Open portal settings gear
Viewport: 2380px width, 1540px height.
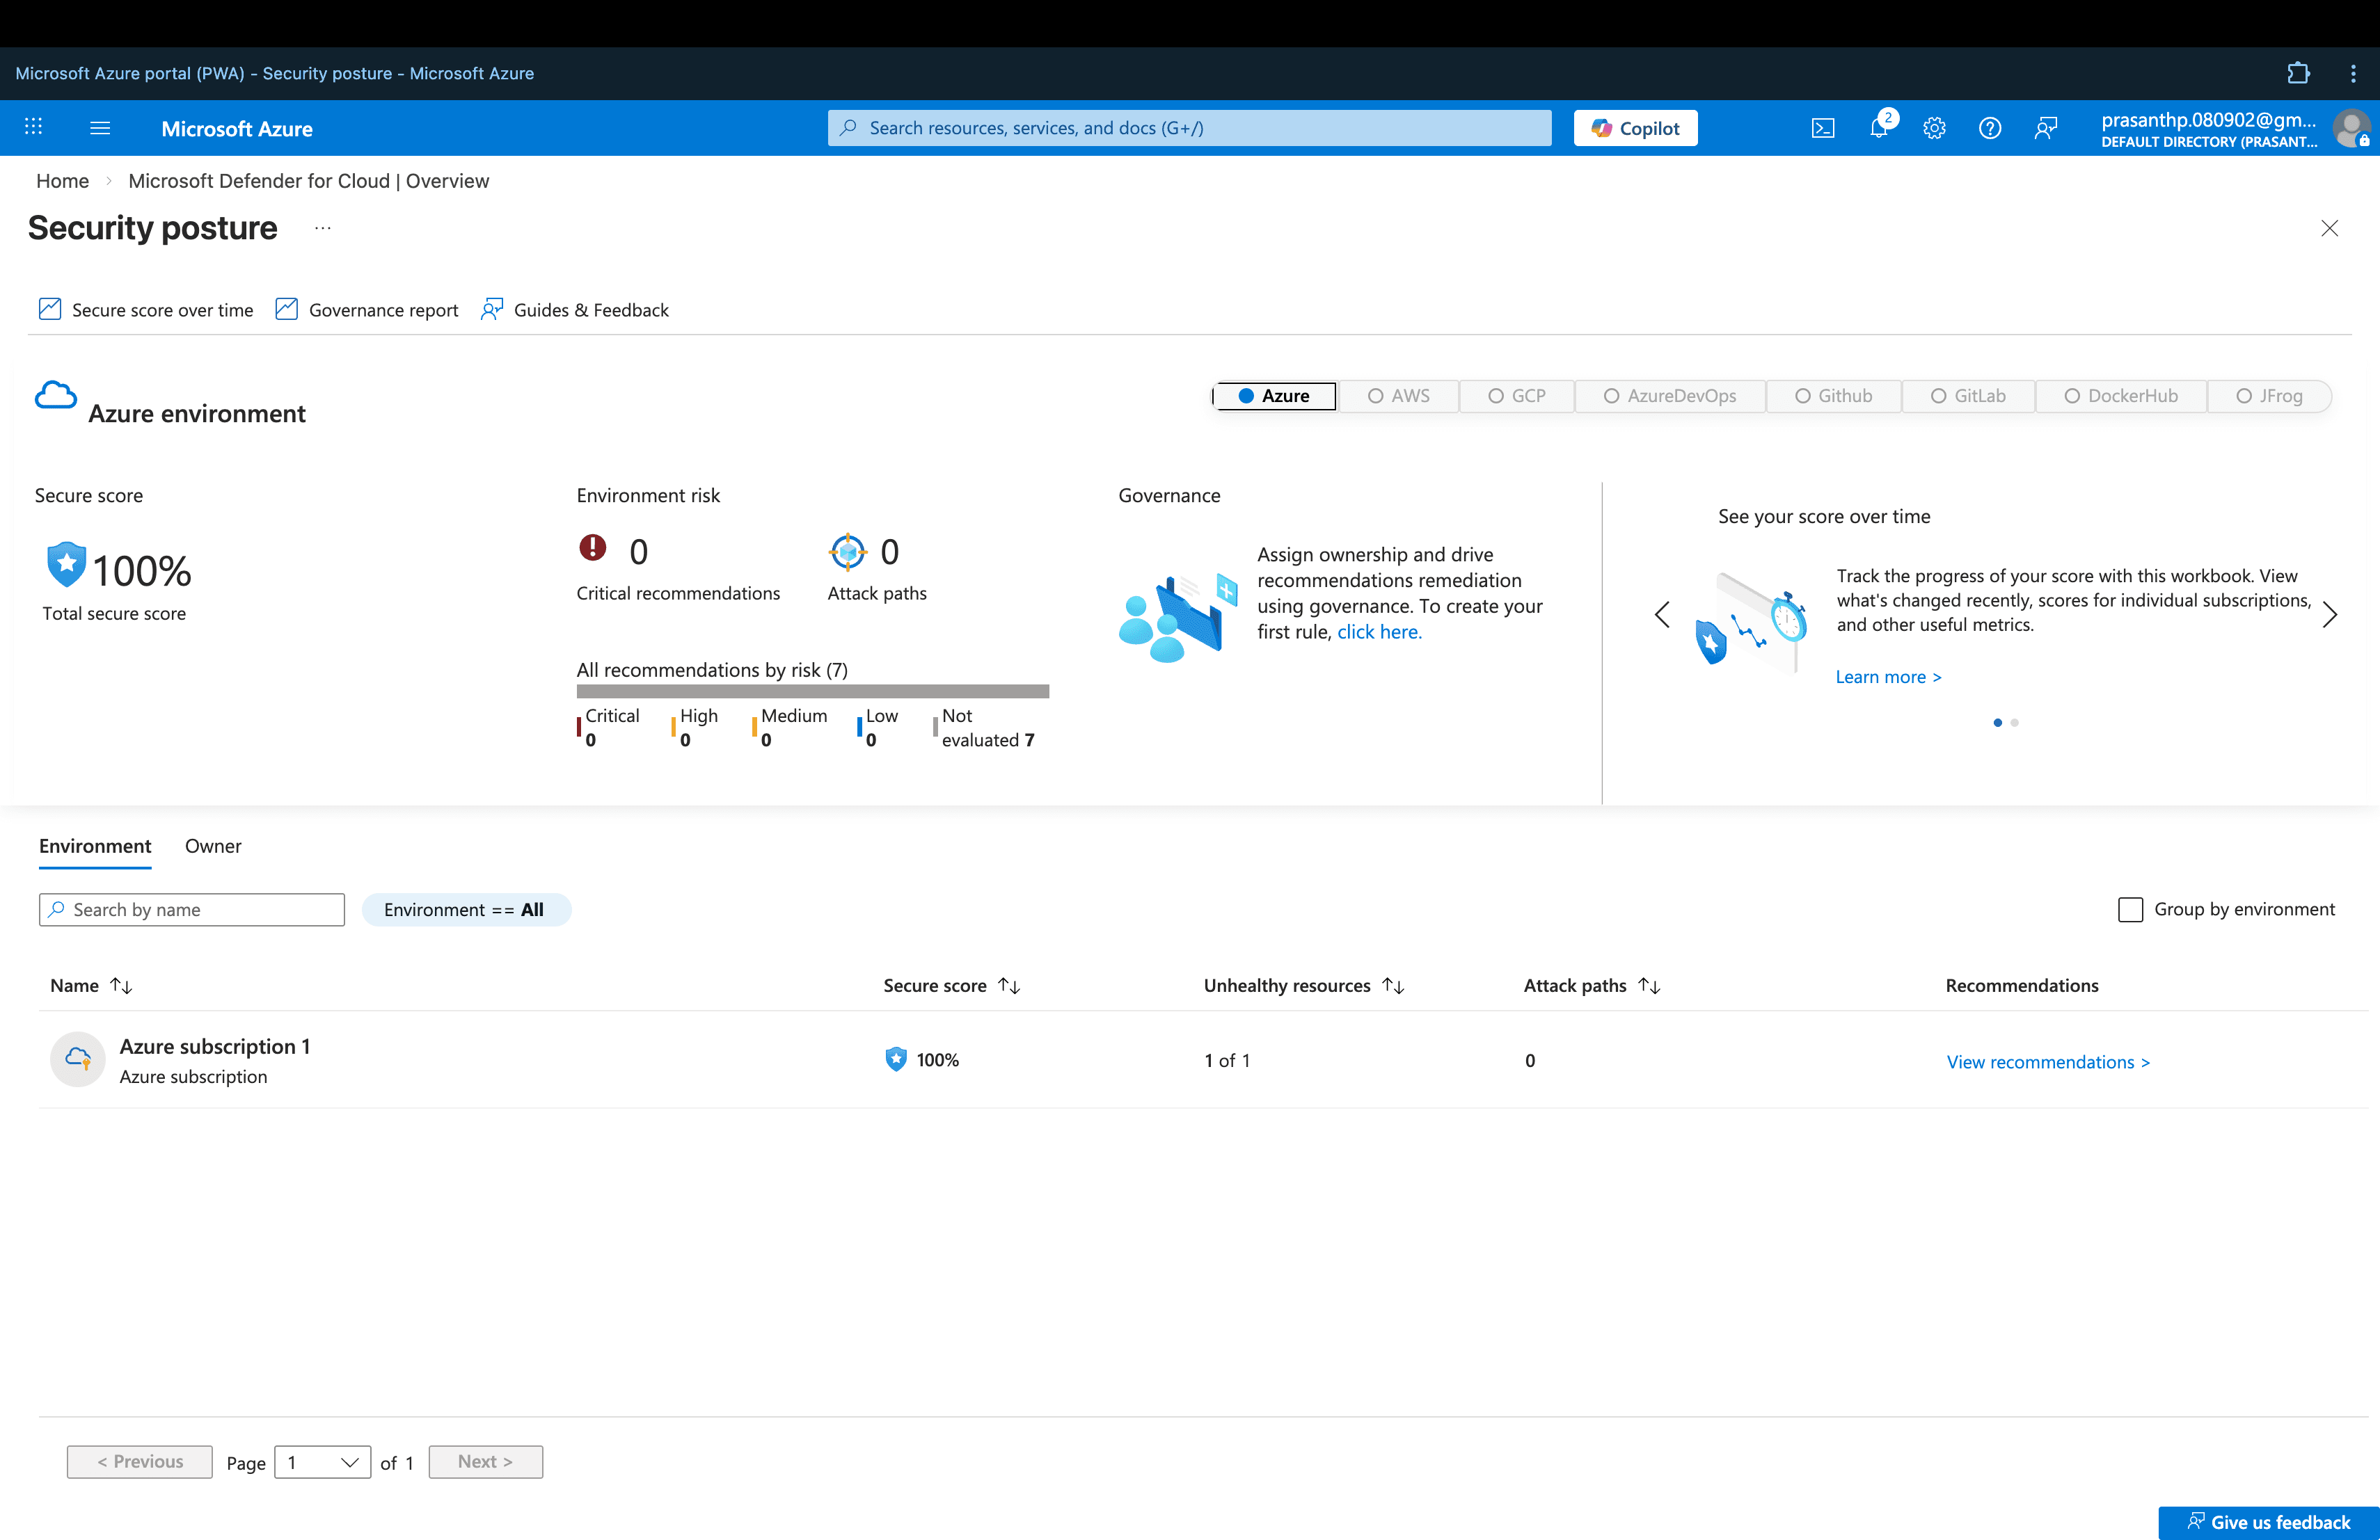coord(1934,128)
